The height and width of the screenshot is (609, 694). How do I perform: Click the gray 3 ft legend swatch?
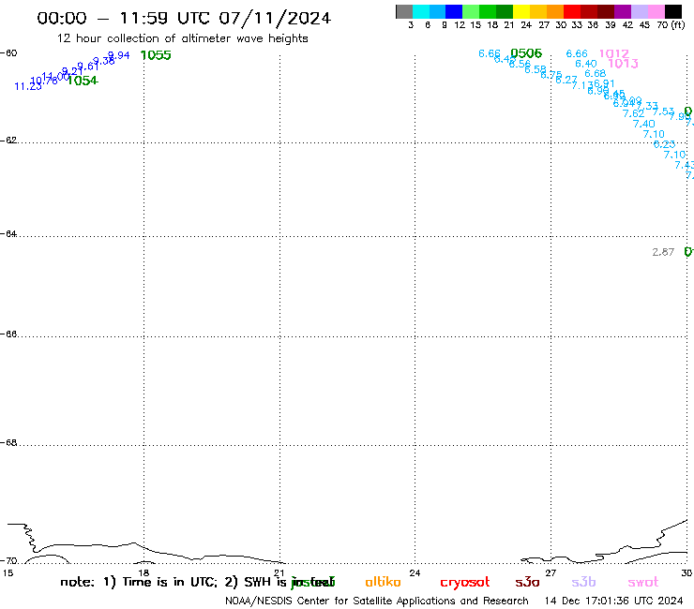[x=404, y=11]
